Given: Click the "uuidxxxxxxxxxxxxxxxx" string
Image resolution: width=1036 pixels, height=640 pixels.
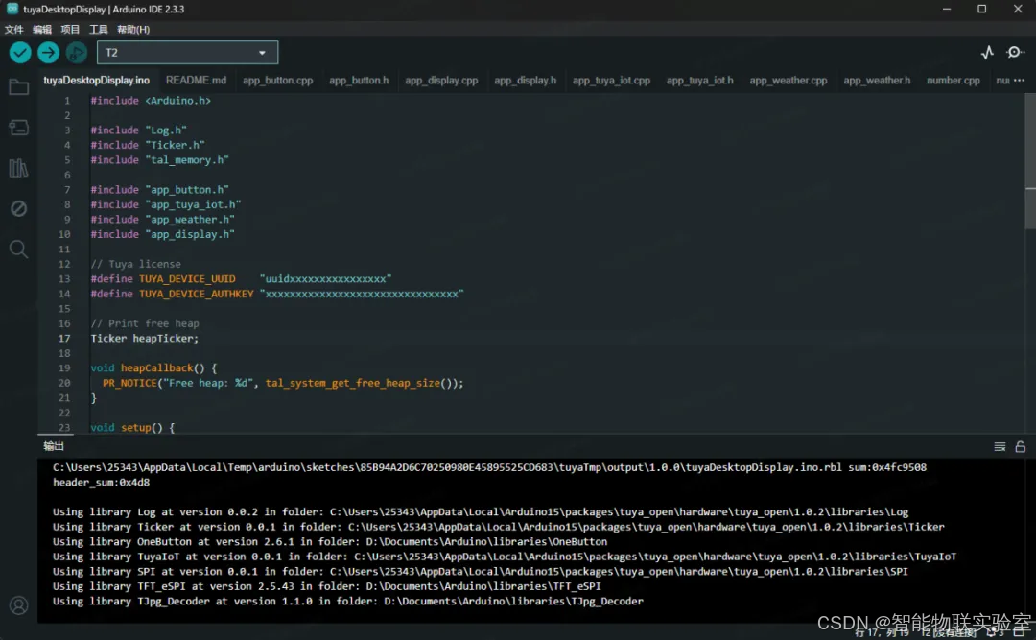Looking at the screenshot, I should coord(326,278).
